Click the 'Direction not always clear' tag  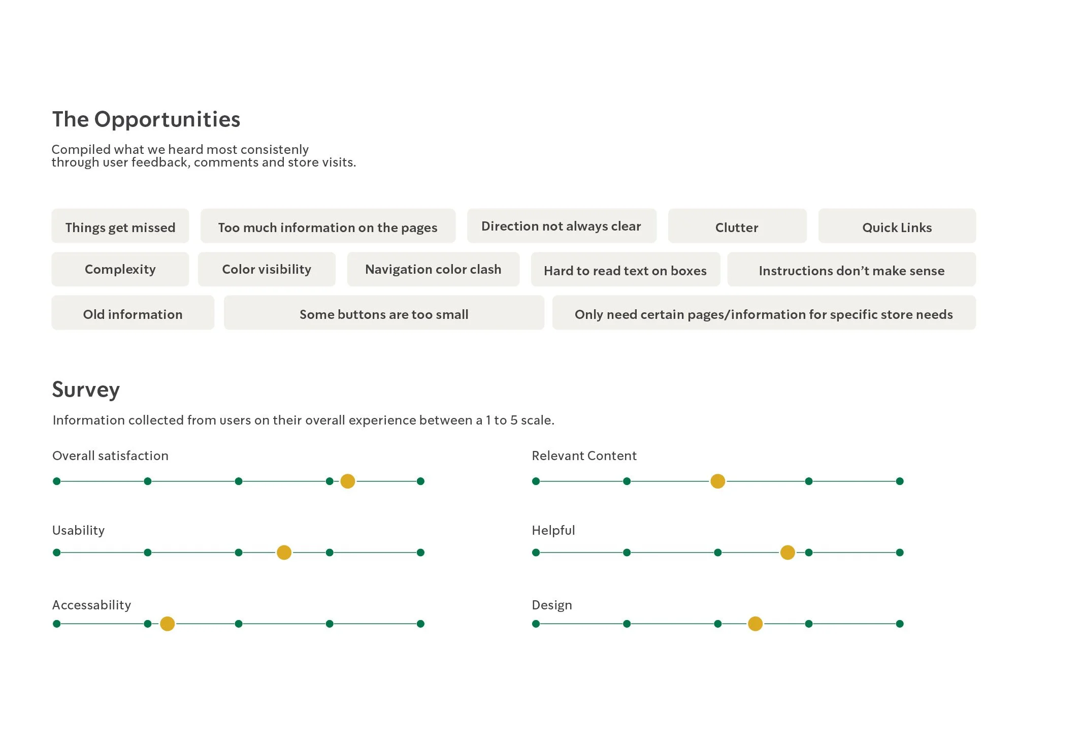[x=561, y=226]
